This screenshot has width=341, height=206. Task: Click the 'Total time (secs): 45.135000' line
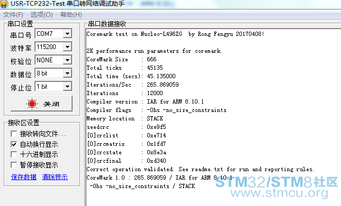click(x=131, y=76)
